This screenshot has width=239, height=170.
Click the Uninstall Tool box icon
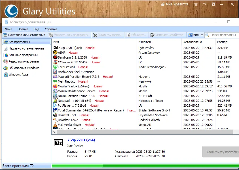(x=55, y=115)
